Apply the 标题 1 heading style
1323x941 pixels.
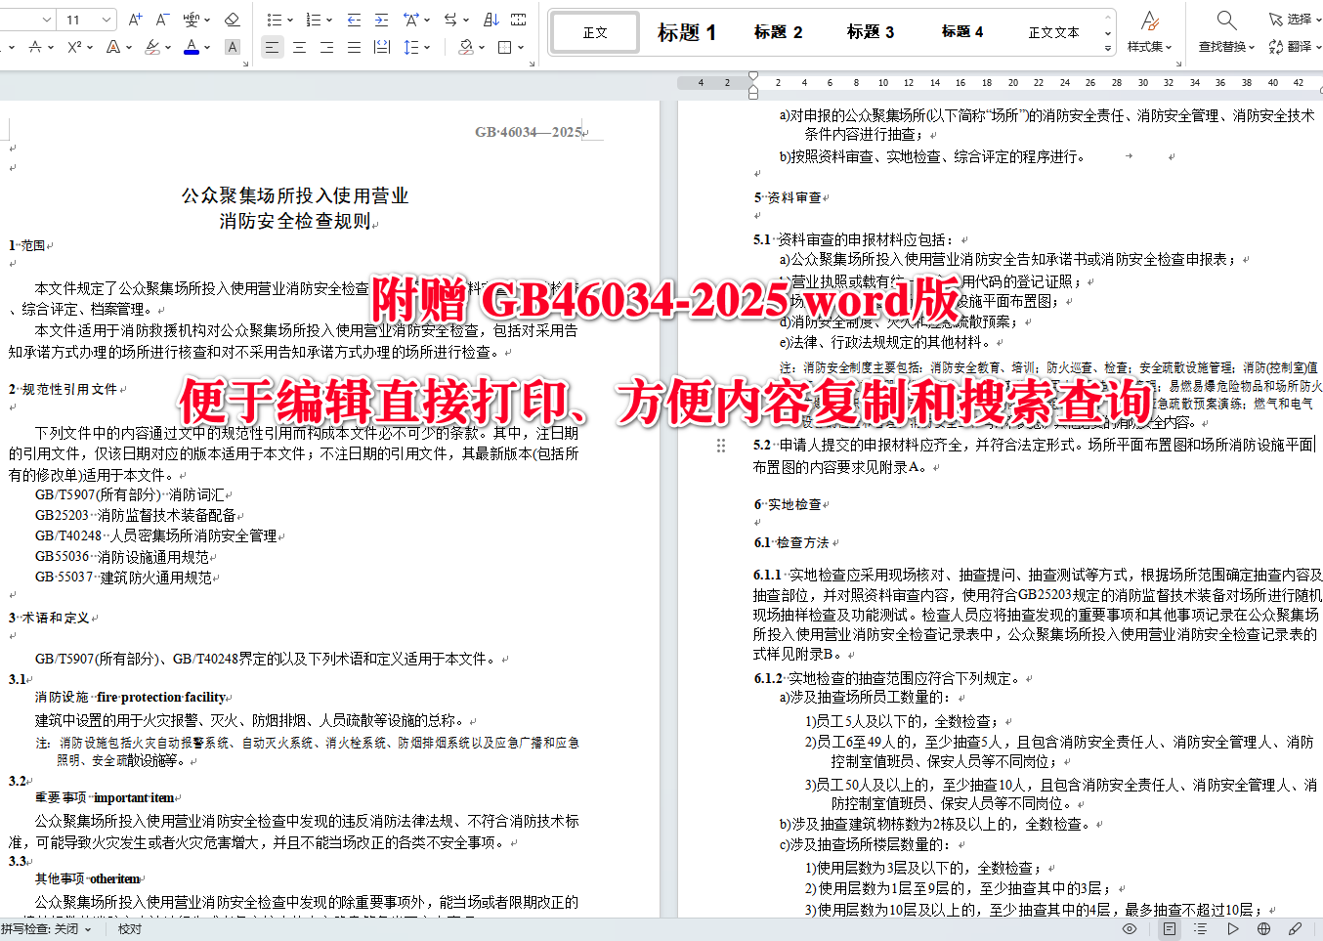(688, 31)
